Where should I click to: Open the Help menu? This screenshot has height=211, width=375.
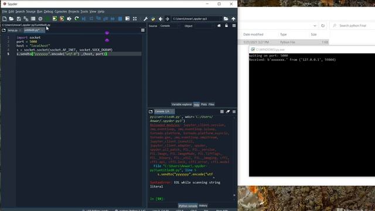(101, 12)
